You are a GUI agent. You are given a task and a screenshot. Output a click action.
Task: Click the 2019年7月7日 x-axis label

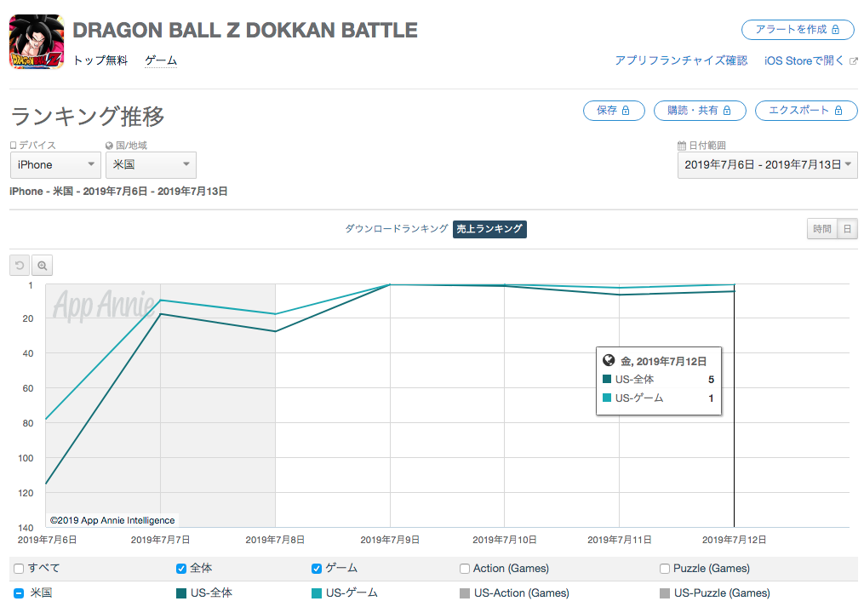(x=160, y=540)
